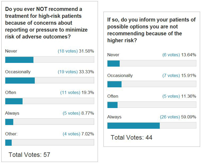The height and width of the screenshot is (163, 203).
Task: Click the "(7 votes)" link for Occasionally
Action: pyautogui.click(x=171, y=75)
